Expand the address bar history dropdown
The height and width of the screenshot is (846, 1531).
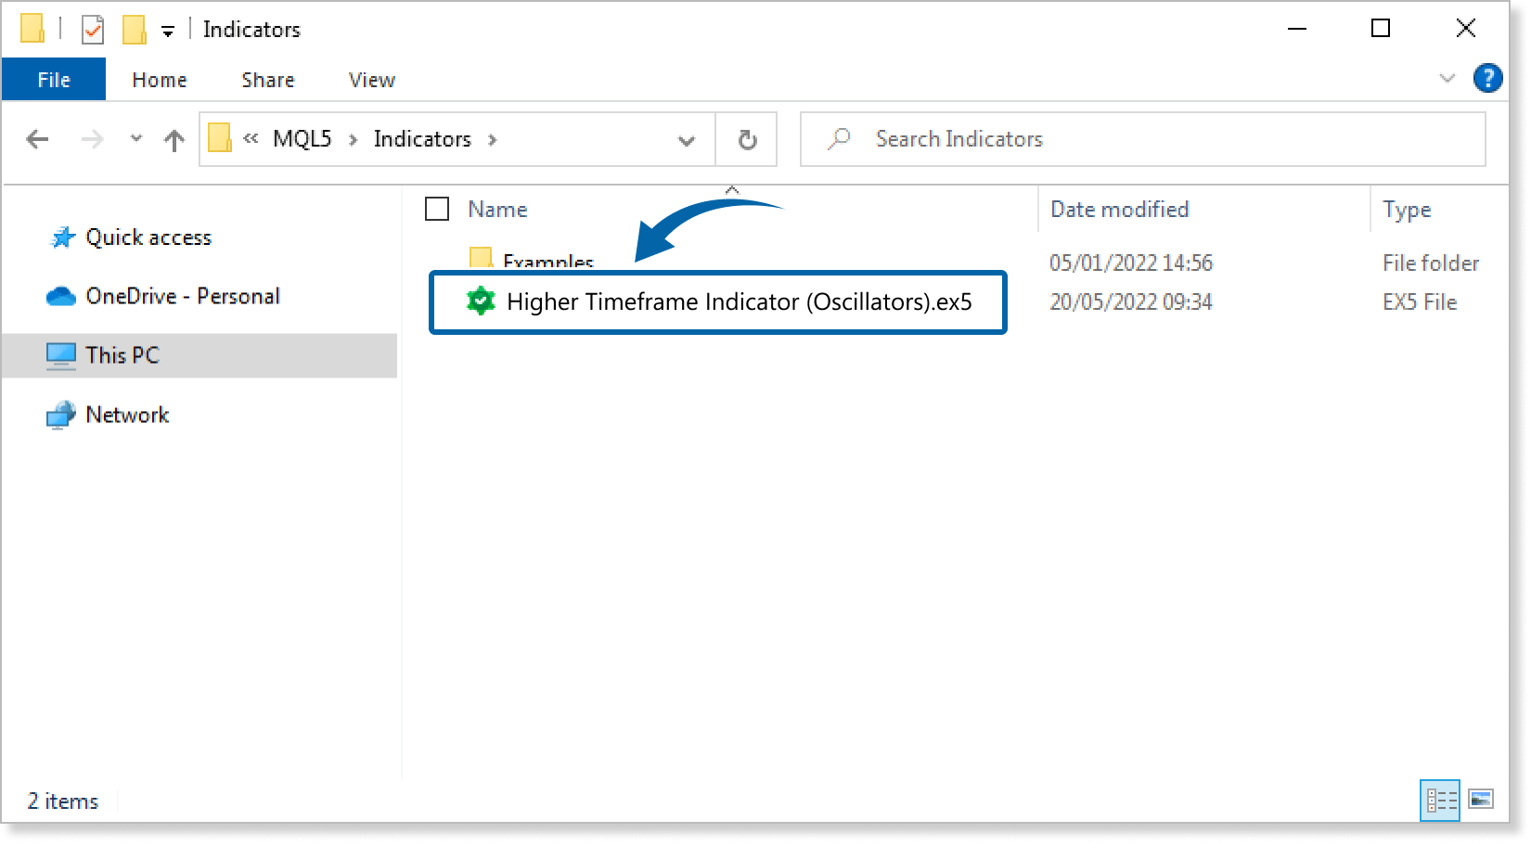pyautogui.click(x=687, y=140)
